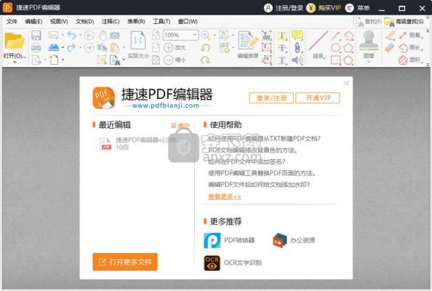Viewport: 432px width, 291px height.
Task: Click the blue Redo arrow
Action: point(71,48)
